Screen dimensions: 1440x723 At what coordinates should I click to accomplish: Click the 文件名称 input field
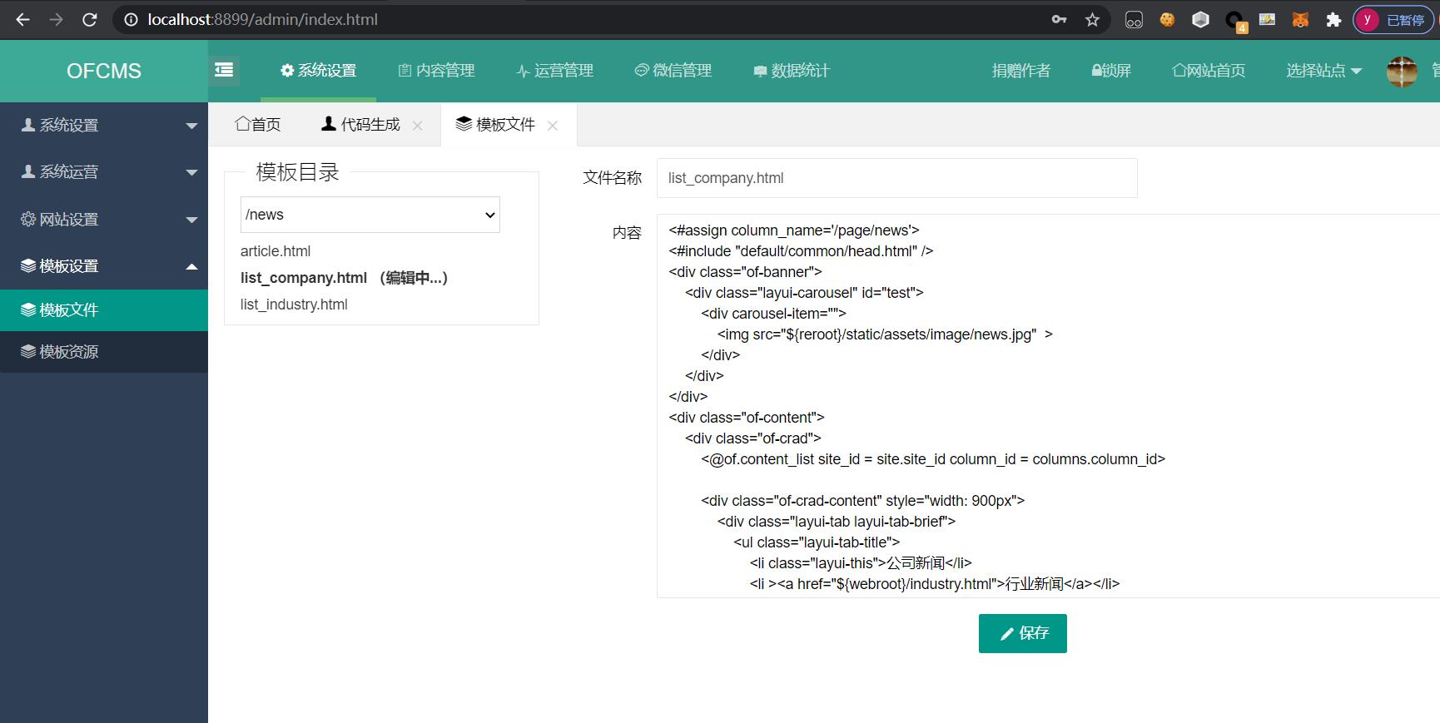[897, 178]
